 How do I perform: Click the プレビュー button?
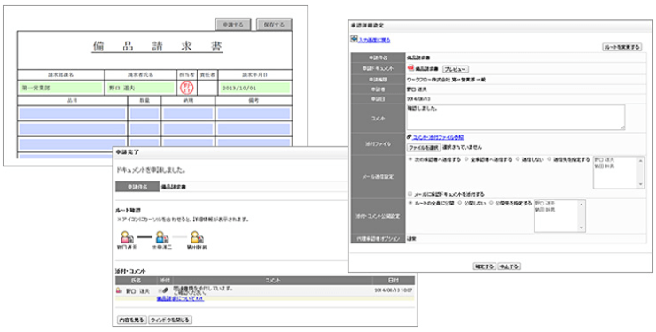click(455, 69)
